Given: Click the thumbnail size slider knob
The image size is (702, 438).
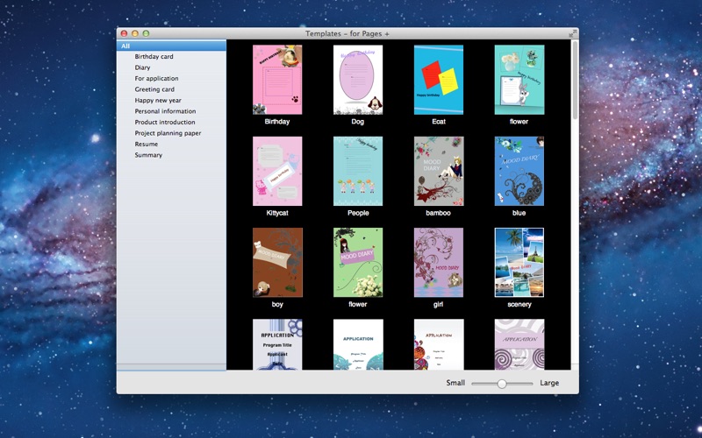Looking at the screenshot, I should point(502,384).
